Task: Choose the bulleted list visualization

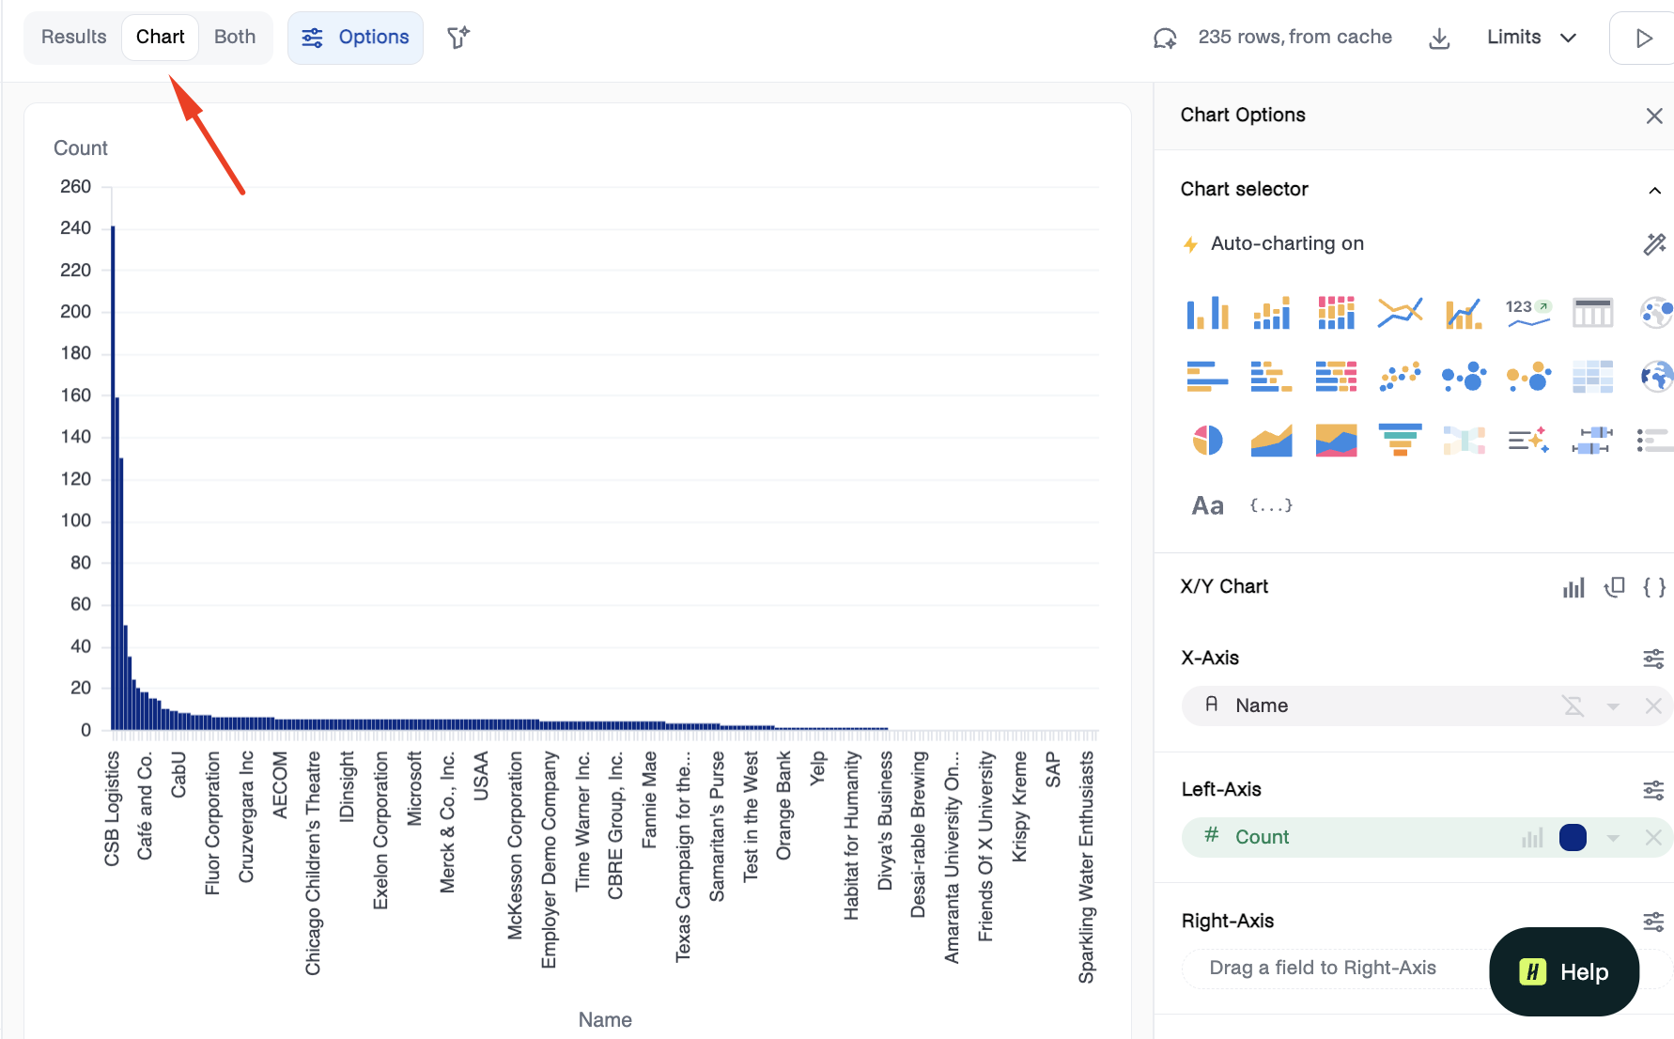Action: 1654,440
